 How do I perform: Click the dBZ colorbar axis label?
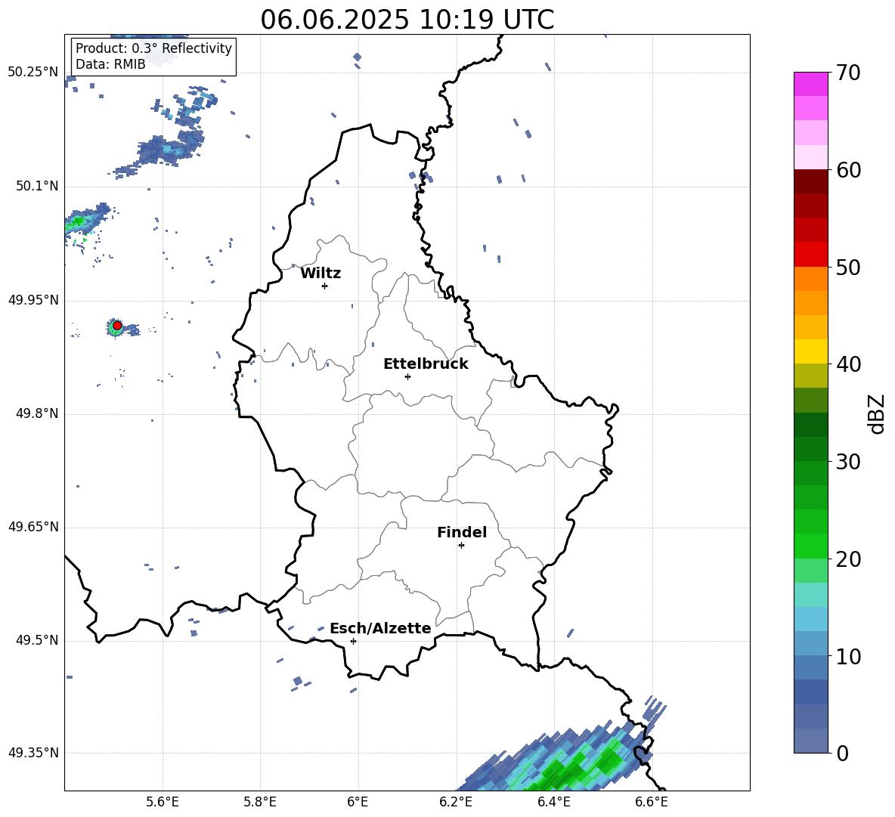[878, 413]
